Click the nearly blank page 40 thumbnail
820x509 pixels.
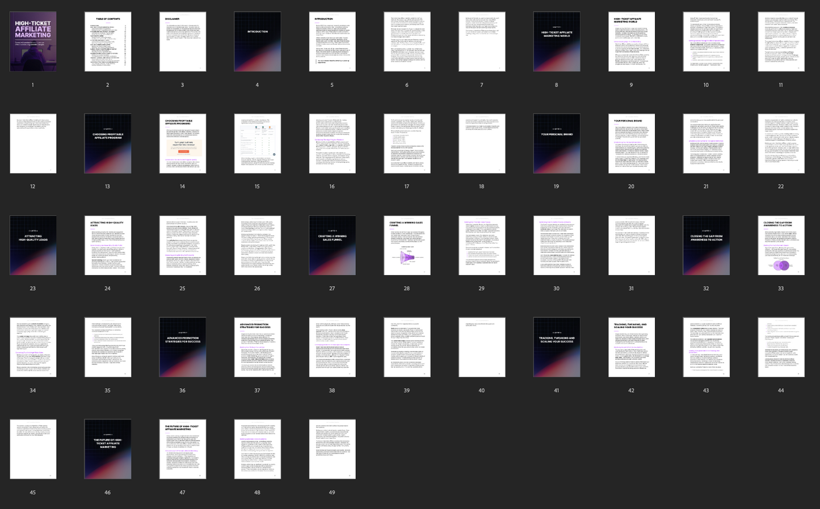[482, 347]
